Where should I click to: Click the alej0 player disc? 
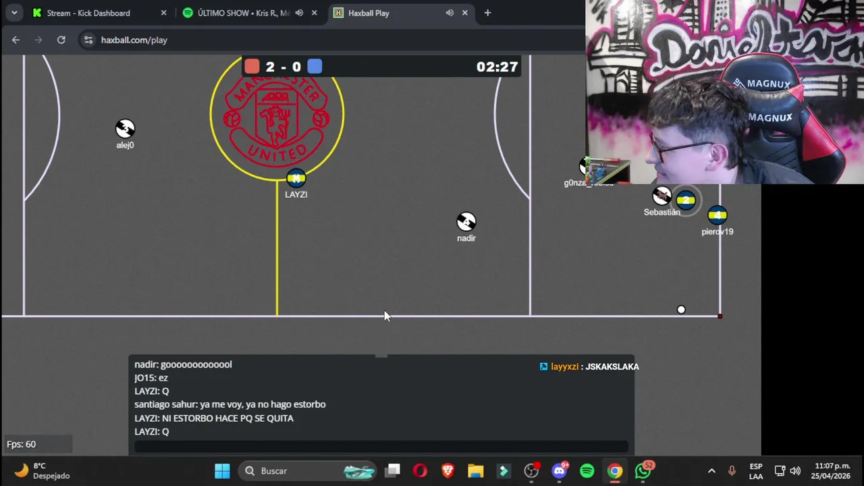125,128
